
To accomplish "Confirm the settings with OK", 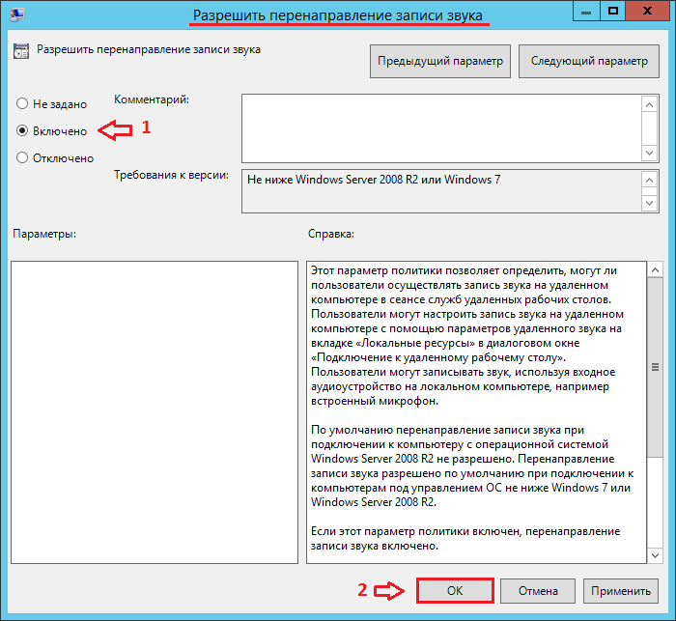I will (455, 590).
